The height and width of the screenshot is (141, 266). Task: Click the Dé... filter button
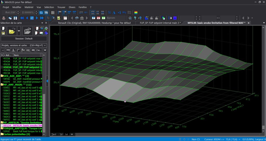coord(39,50)
